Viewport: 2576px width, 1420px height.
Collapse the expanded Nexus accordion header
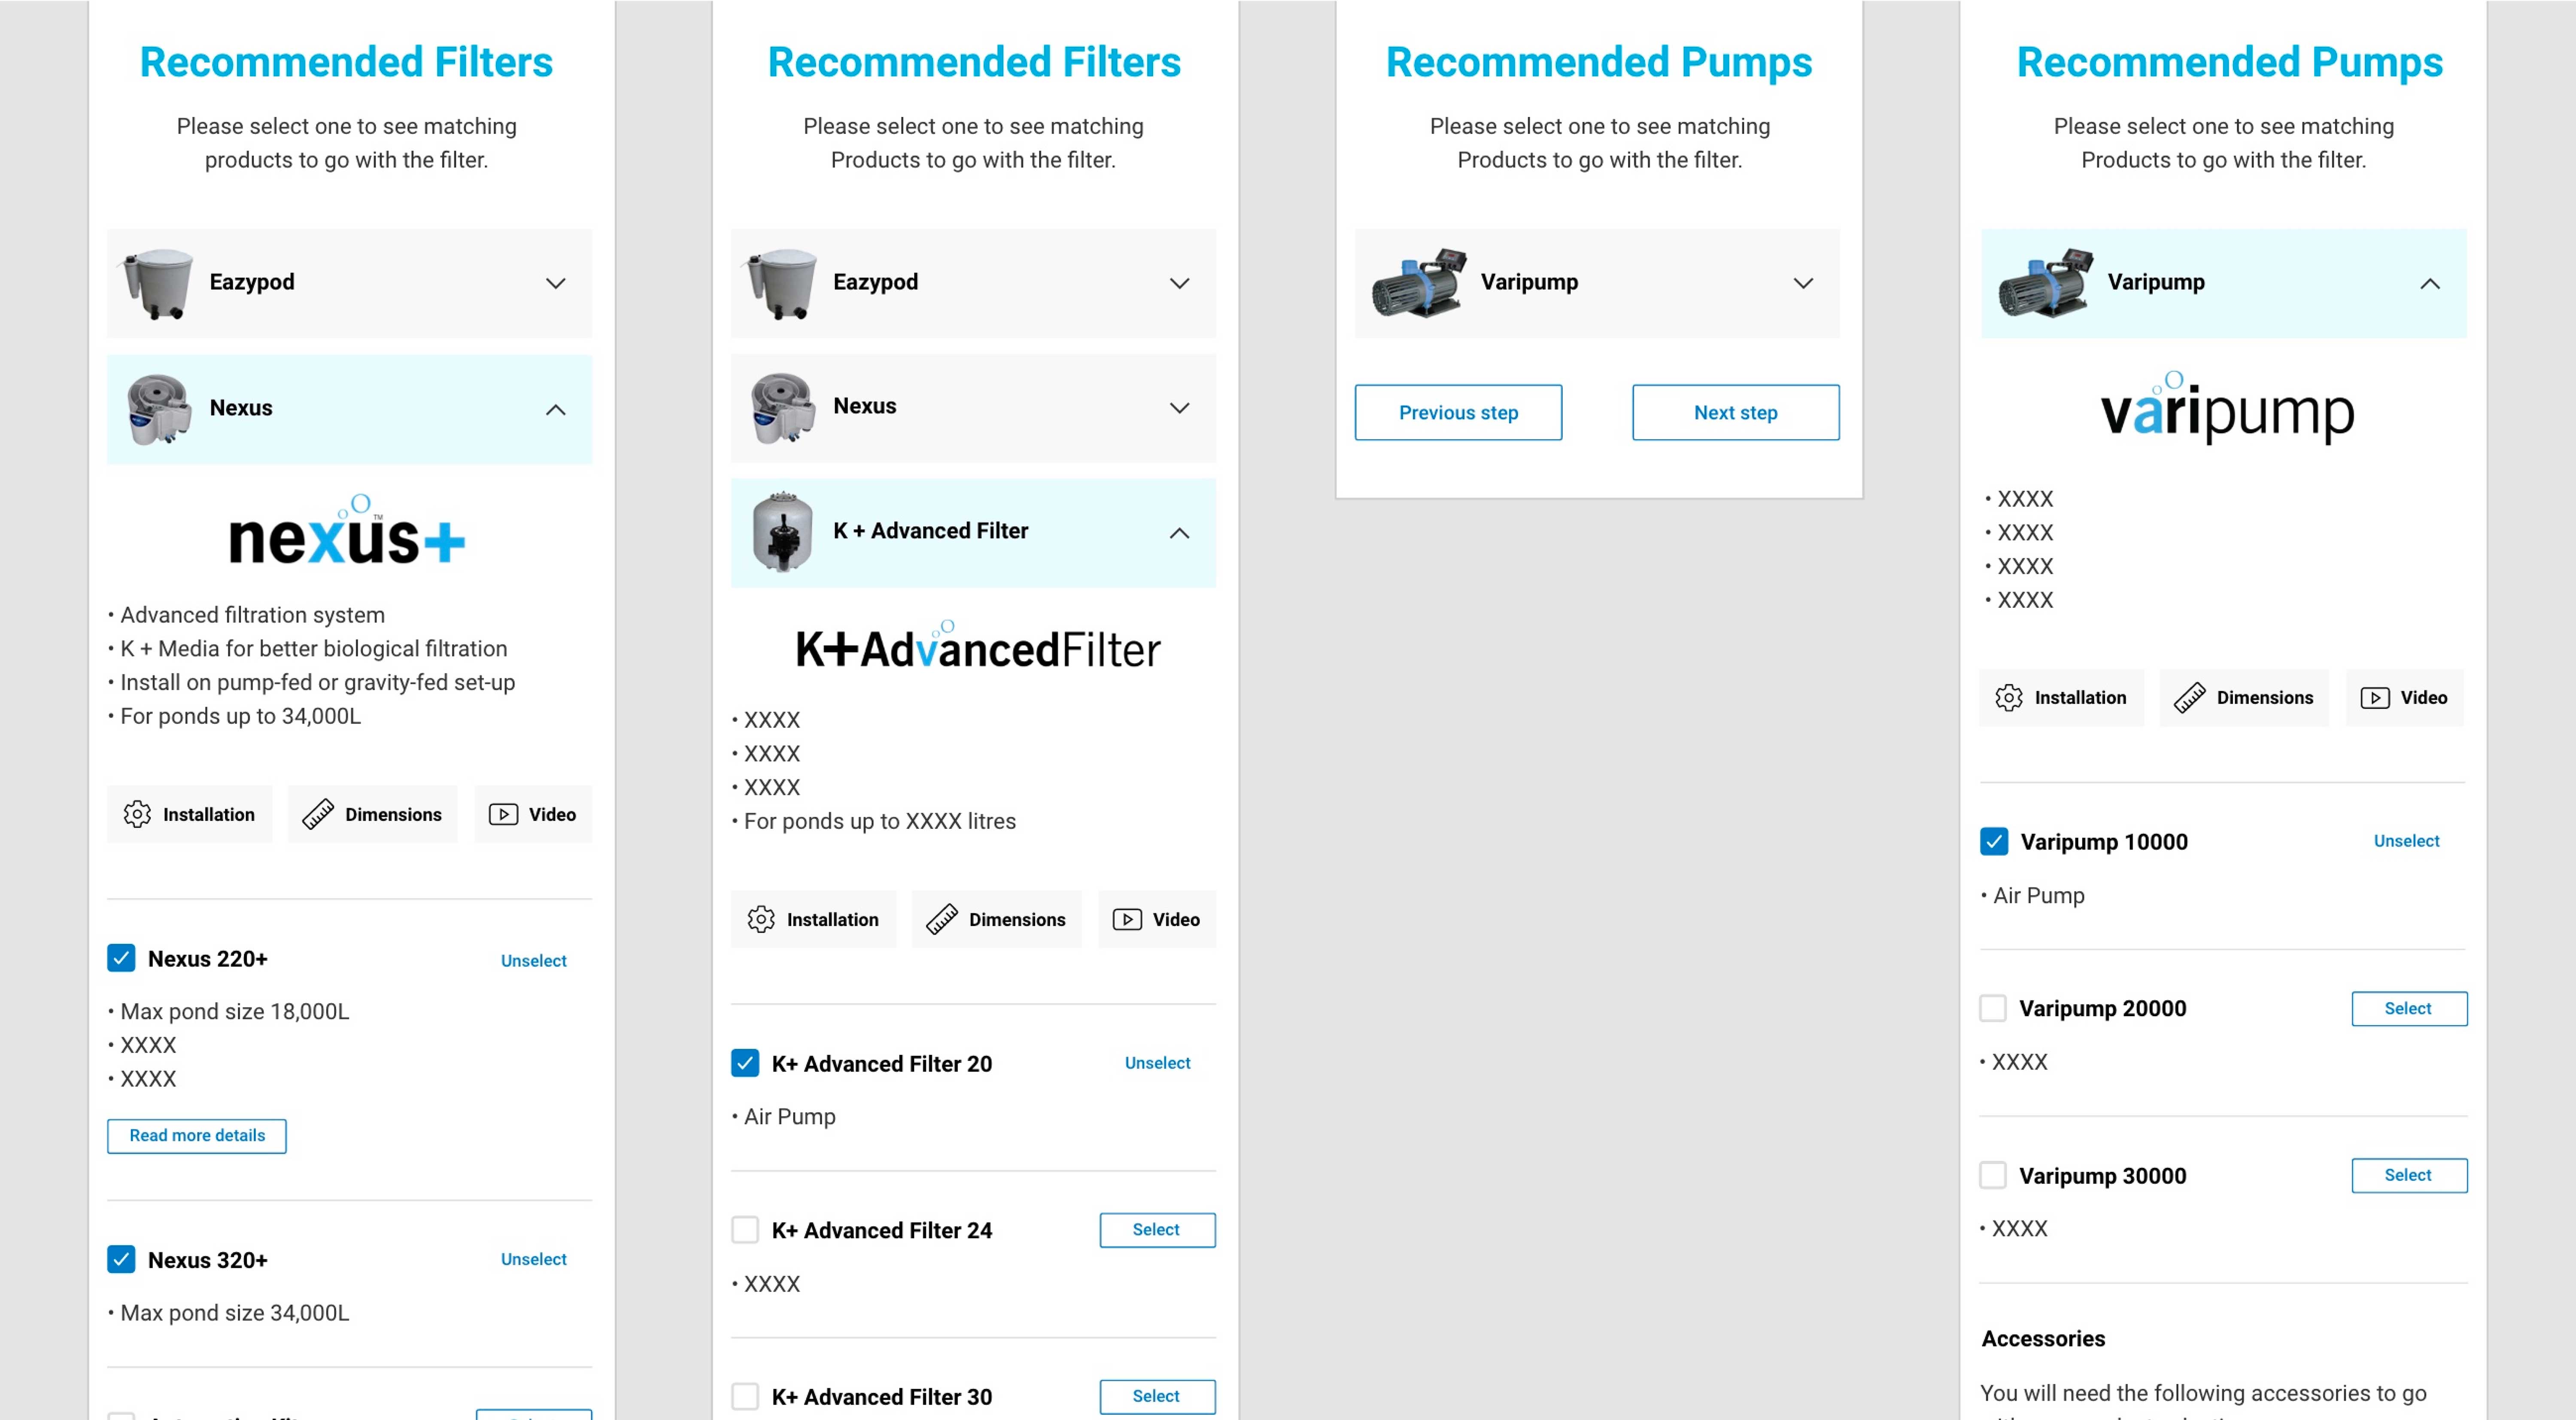click(555, 410)
